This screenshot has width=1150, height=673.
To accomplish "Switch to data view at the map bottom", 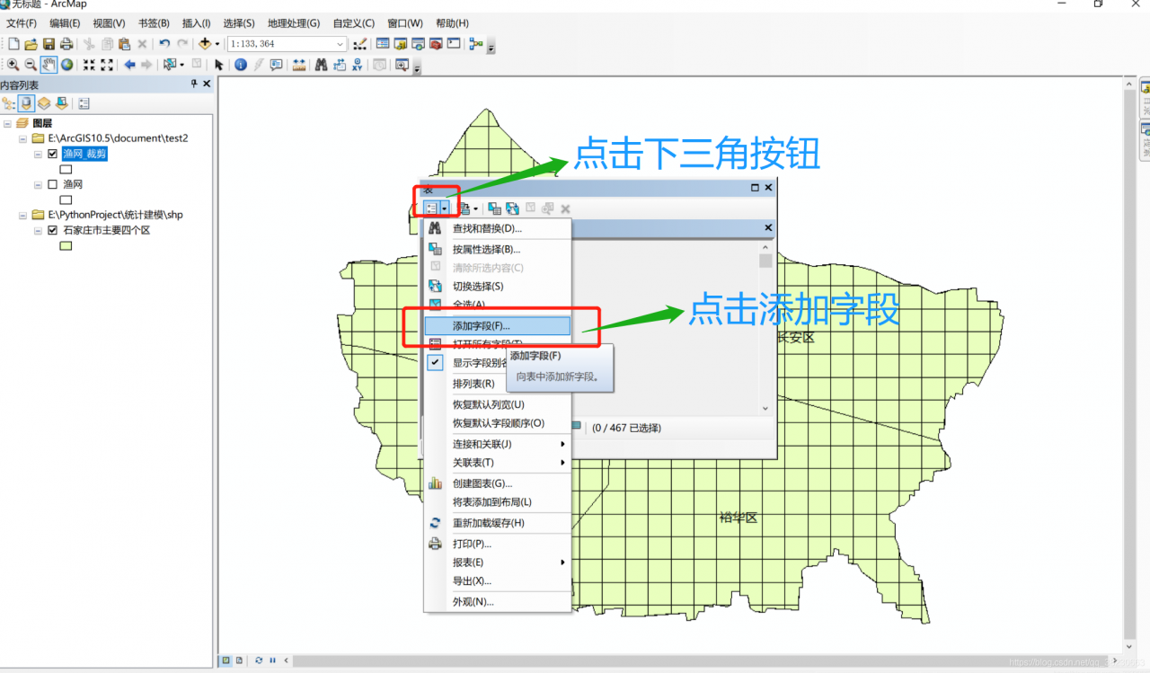I will pyautogui.click(x=226, y=660).
